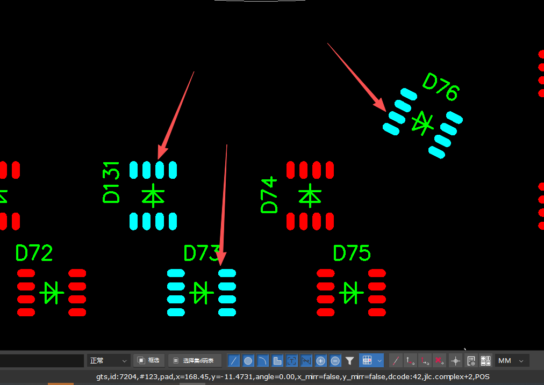Select the red measure line tool
The height and width of the screenshot is (385, 544).
pos(395,360)
